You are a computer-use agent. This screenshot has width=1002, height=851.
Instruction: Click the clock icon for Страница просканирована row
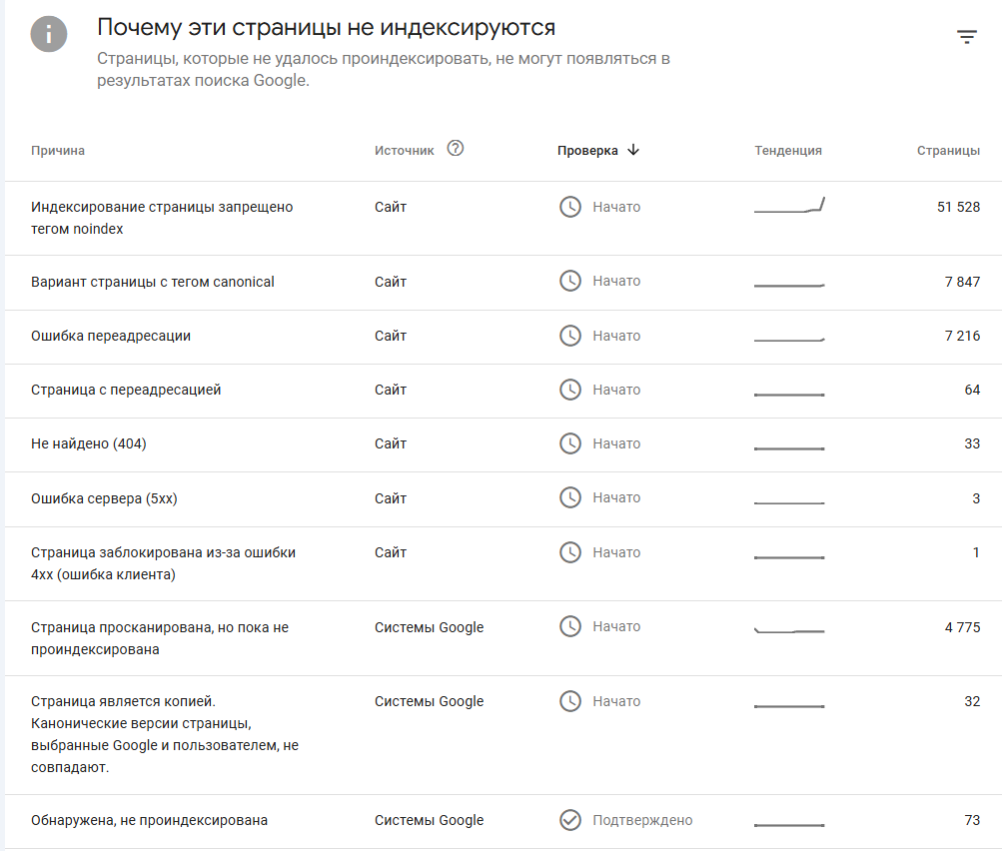point(570,626)
